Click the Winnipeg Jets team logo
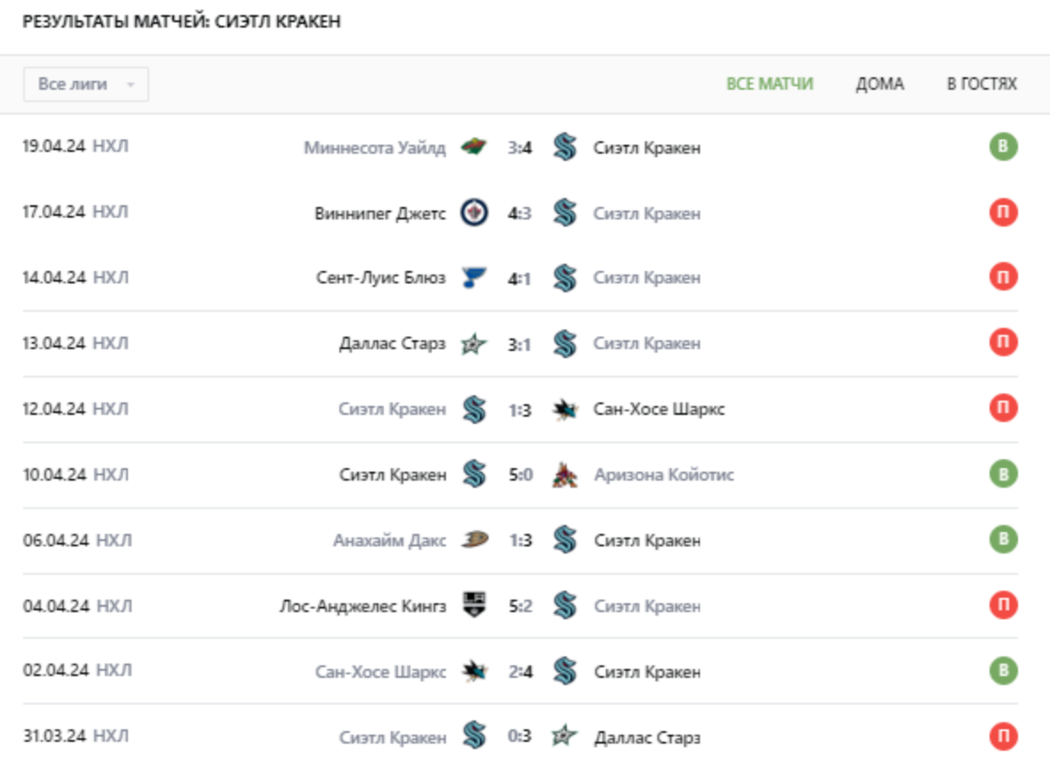This screenshot has width=1050, height=780. pyautogui.click(x=474, y=213)
